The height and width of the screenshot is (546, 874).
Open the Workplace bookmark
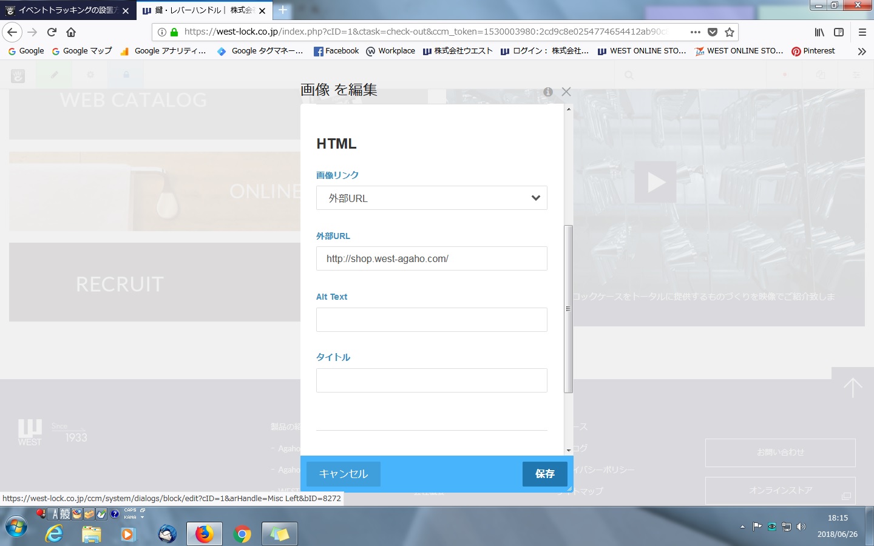pyautogui.click(x=391, y=51)
